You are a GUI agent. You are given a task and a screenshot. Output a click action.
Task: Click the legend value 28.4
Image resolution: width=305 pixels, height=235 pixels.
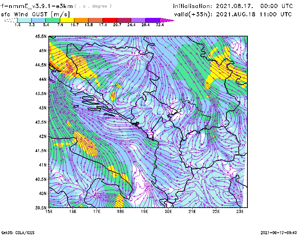[146, 25]
